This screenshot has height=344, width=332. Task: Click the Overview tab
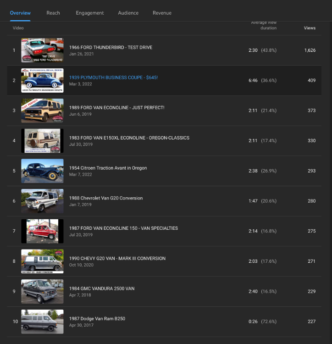coord(20,13)
